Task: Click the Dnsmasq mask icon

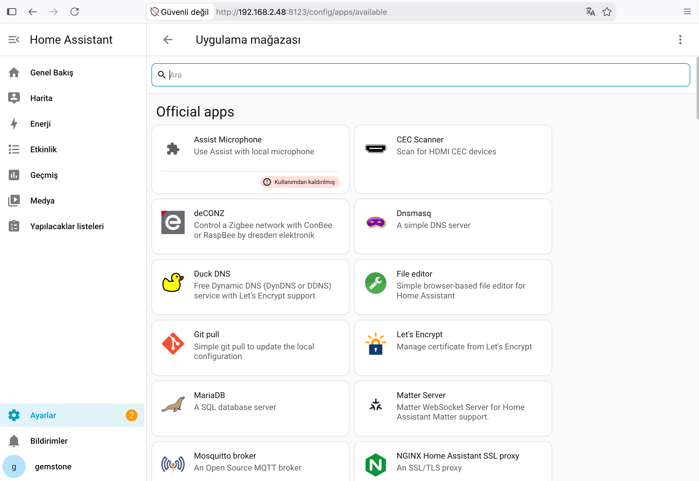Action: (376, 222)
